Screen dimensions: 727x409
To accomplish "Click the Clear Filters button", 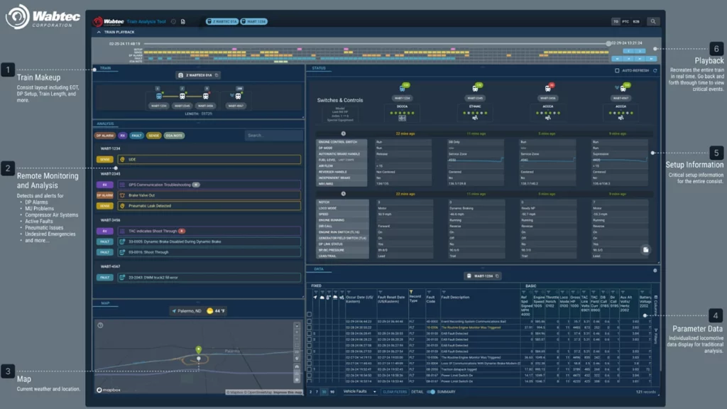I will 395,392.
